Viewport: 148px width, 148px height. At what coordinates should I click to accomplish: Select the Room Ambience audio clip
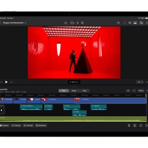[31, 107]
